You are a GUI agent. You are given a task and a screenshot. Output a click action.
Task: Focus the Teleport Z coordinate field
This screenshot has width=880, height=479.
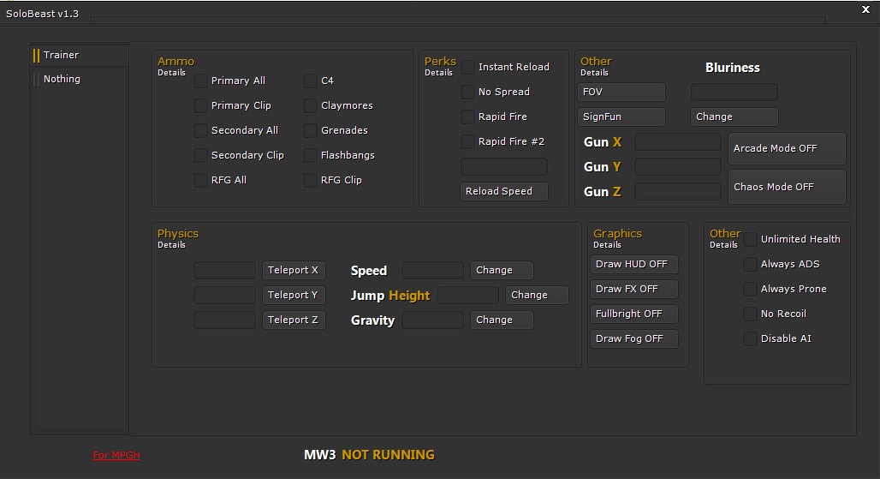pyautogui.click(x=224, y=320)
